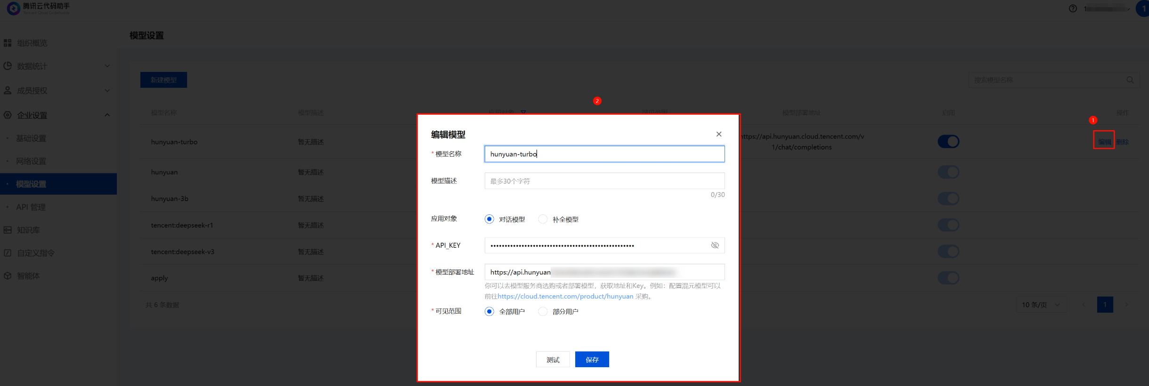Click the eye icon to reveal API_KEY
The width and height of the screenshot is (1149, 386).
[x=715, y=245]
